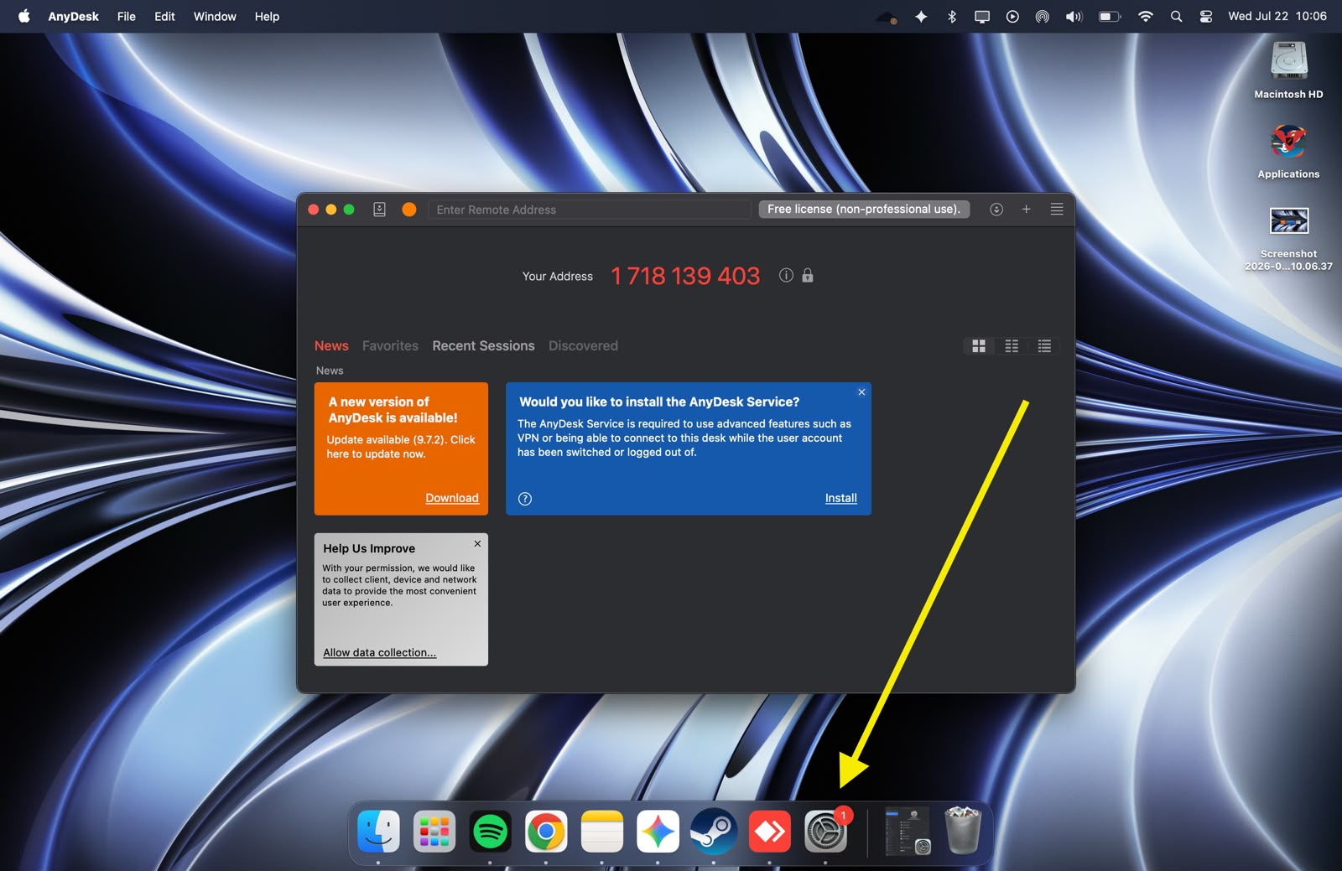Switch to the Recent Sessions tab
The image size is (1342, 871).
pos(483,345)
